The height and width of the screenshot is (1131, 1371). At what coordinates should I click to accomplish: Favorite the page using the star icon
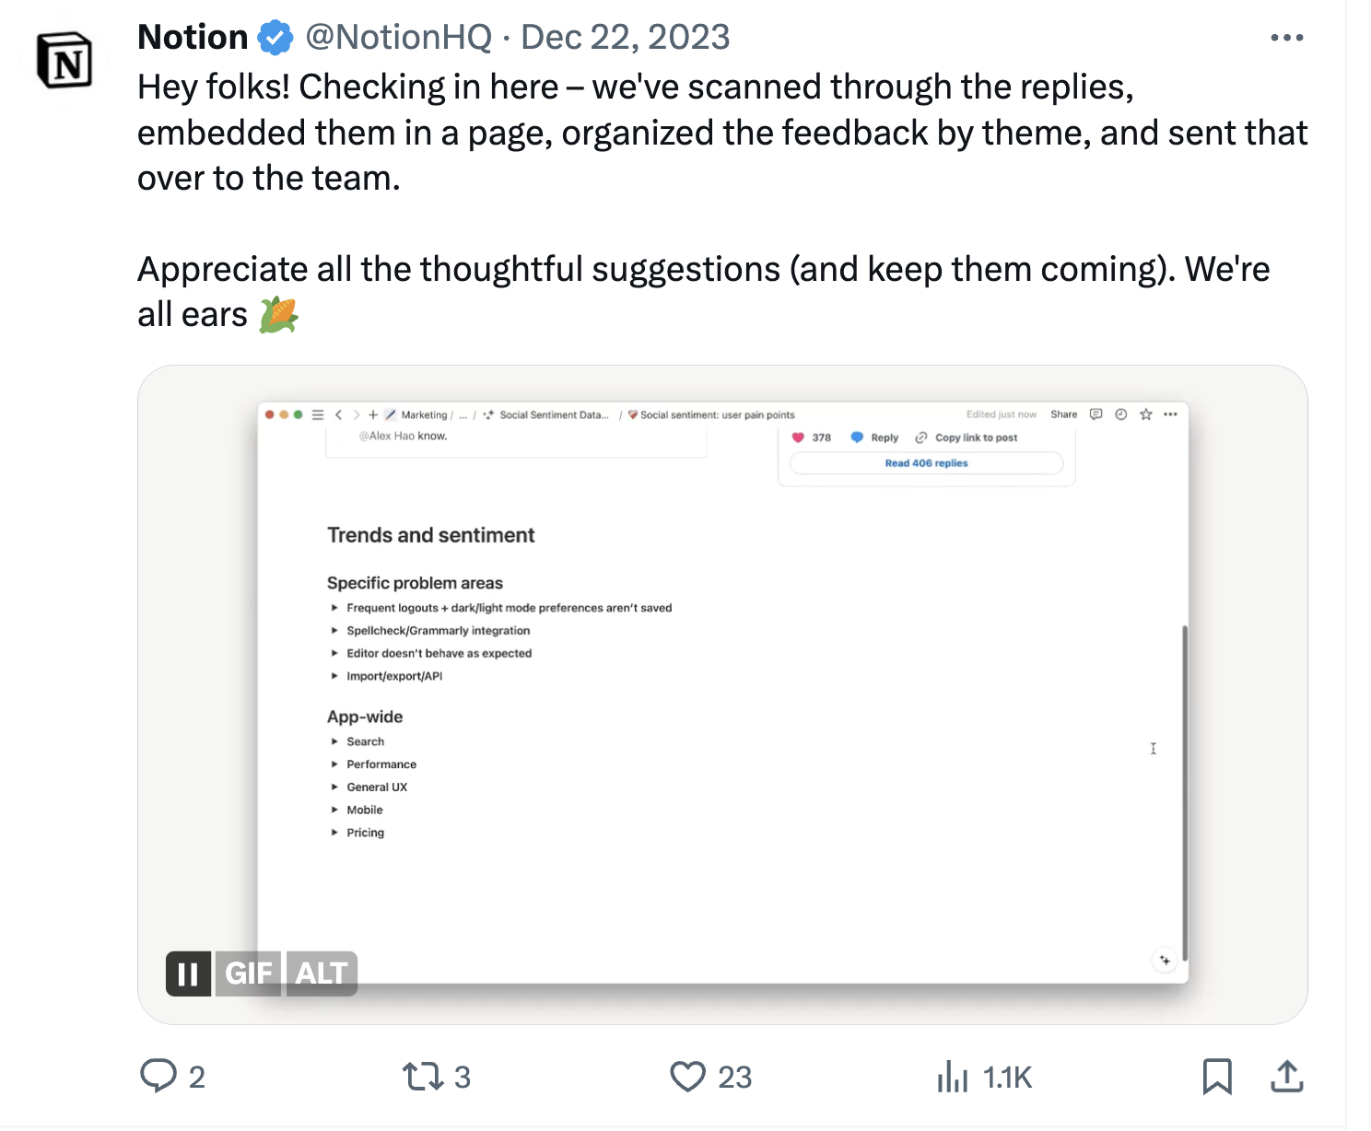(x=1145, y=414)
